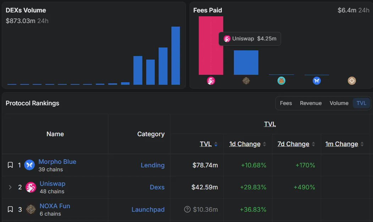Bookmark the NOXA Fun row
This screenshot has width=373, height=222.
(x=10, y=209)
